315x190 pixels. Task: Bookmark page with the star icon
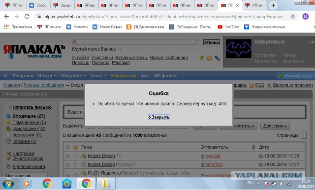(x=293, y=16)
